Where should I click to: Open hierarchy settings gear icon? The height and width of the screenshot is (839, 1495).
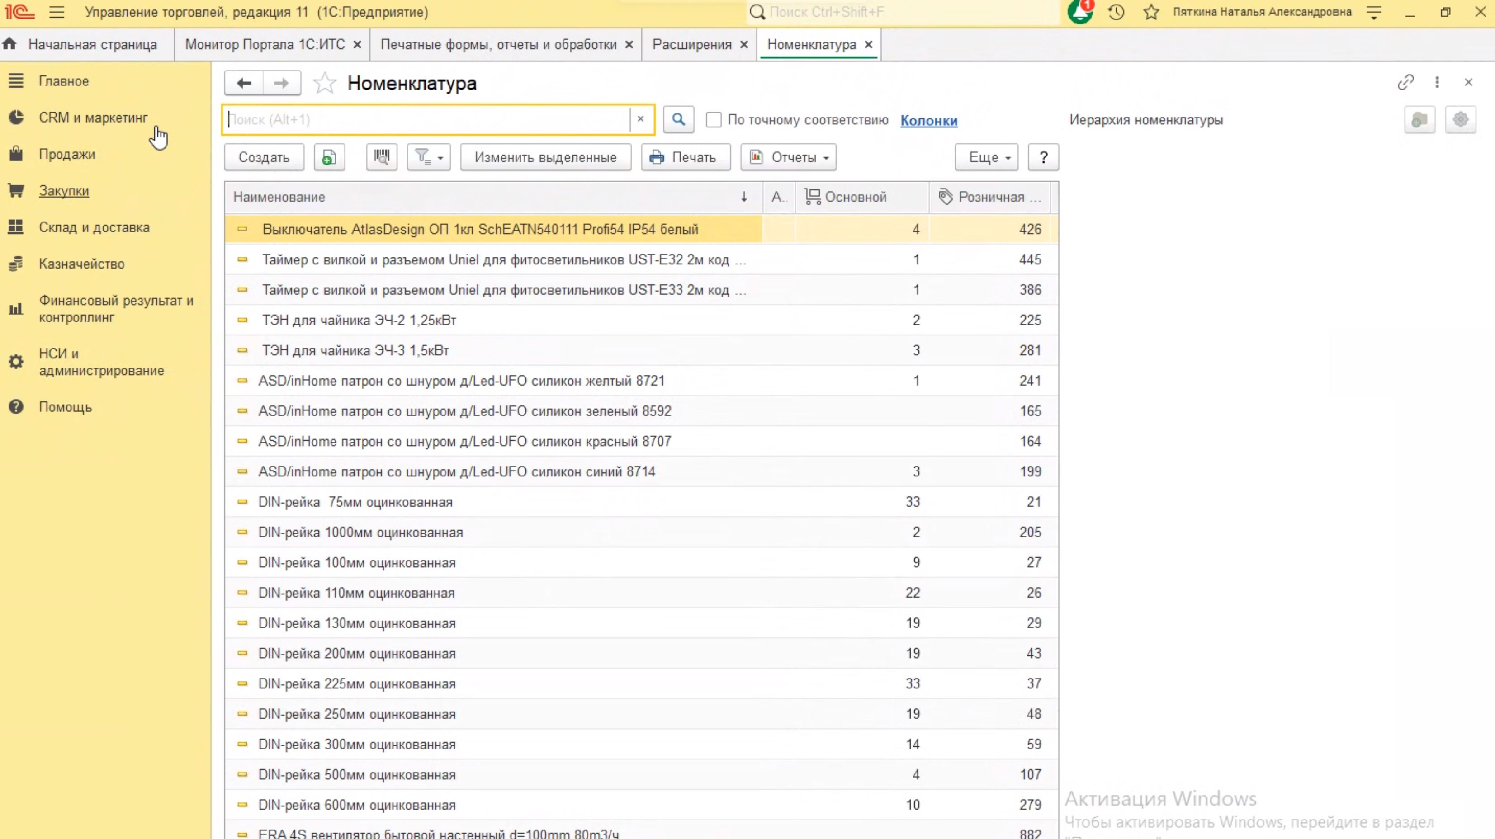tap(1460, 120)
